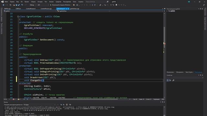Click the editor horizontal scrollbar
This screenshot has width=207, height=116.
click(75, 99)
